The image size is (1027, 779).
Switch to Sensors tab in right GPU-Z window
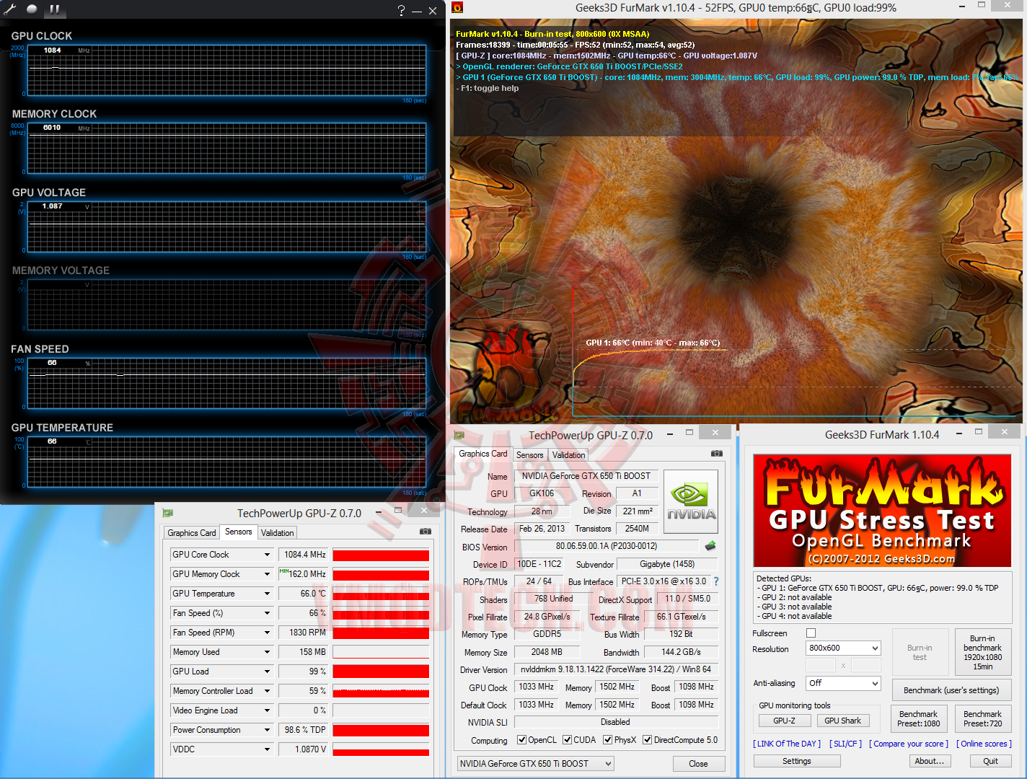[530, 455]
